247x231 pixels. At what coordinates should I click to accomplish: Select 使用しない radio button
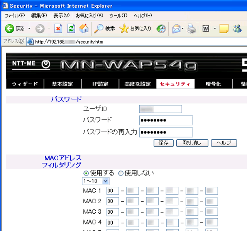pyautogui.click(x=121, y=173)
